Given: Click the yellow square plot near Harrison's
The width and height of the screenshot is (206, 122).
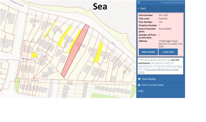Looking at the screenshot, I should [x=34, y=55].
